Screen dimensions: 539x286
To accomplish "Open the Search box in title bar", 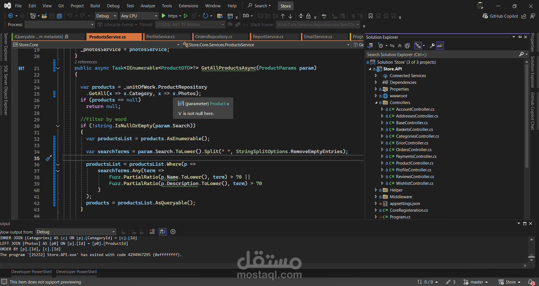I will coord(259,6).
